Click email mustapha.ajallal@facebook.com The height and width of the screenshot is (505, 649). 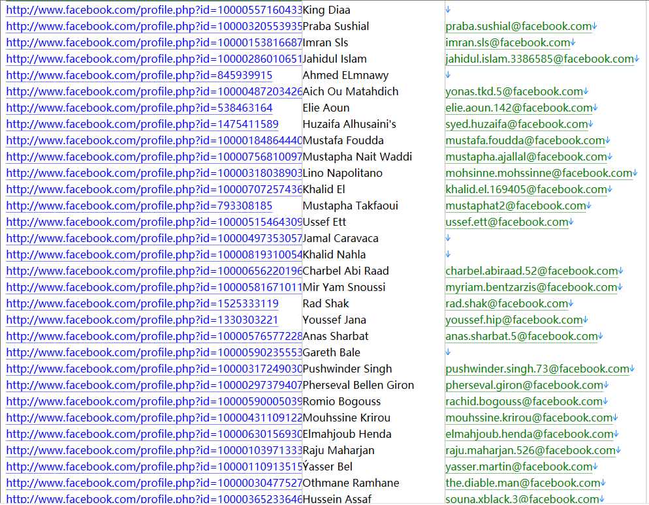point(526,157)
